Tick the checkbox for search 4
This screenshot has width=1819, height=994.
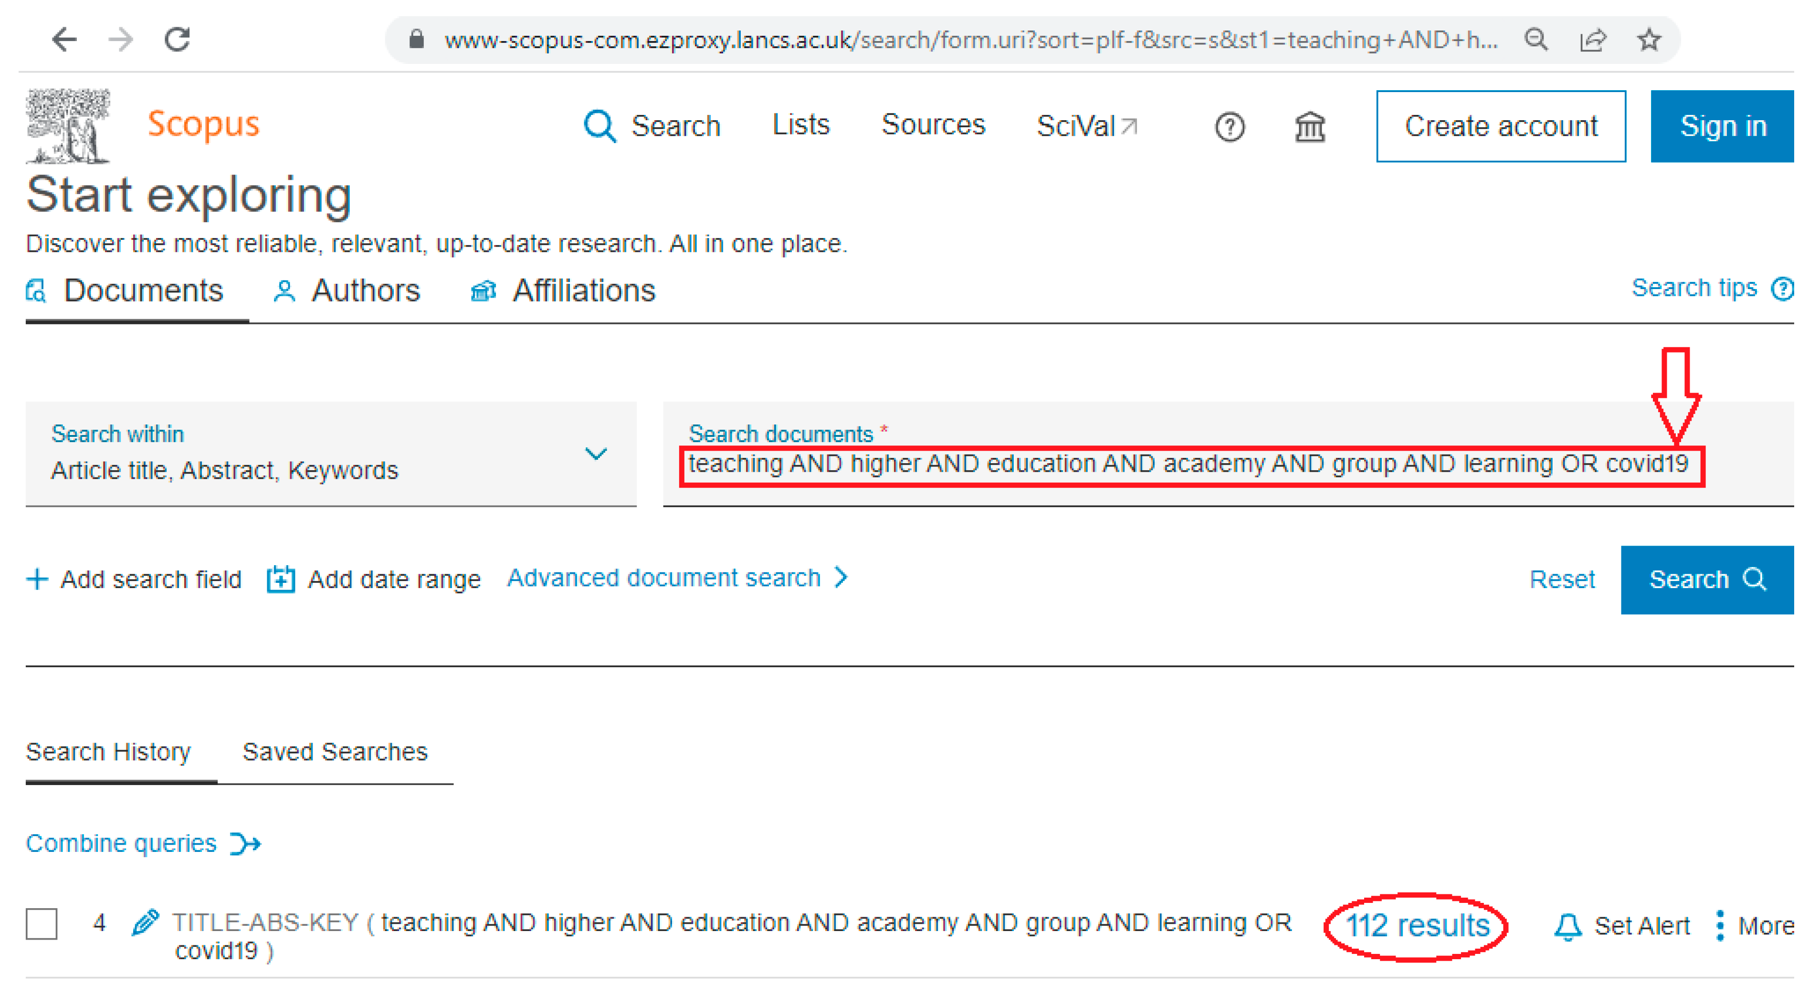click(x=42, y=923)
